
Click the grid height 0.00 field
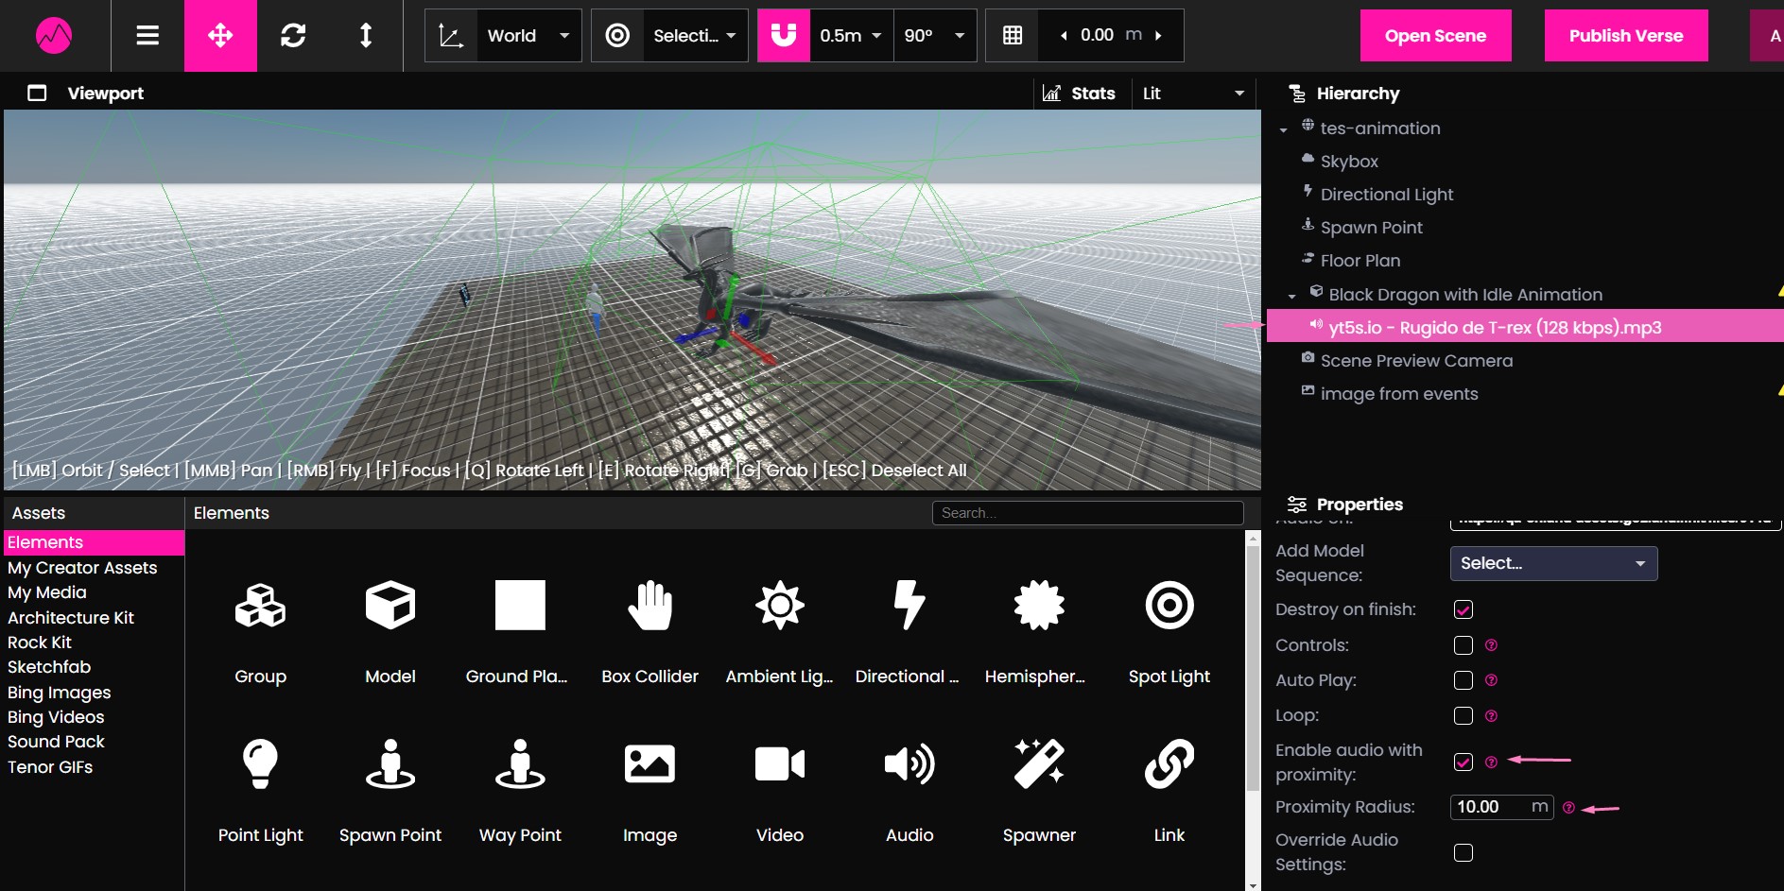point(1098,36)
